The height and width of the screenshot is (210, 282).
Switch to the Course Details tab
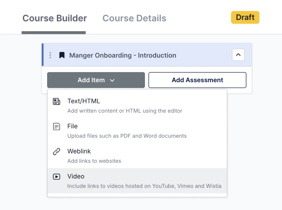pyautogui.click(x=134, y=18)
